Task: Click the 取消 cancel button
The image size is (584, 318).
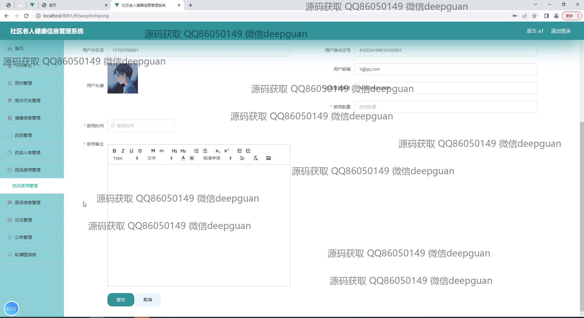Action: click(148, 300)
